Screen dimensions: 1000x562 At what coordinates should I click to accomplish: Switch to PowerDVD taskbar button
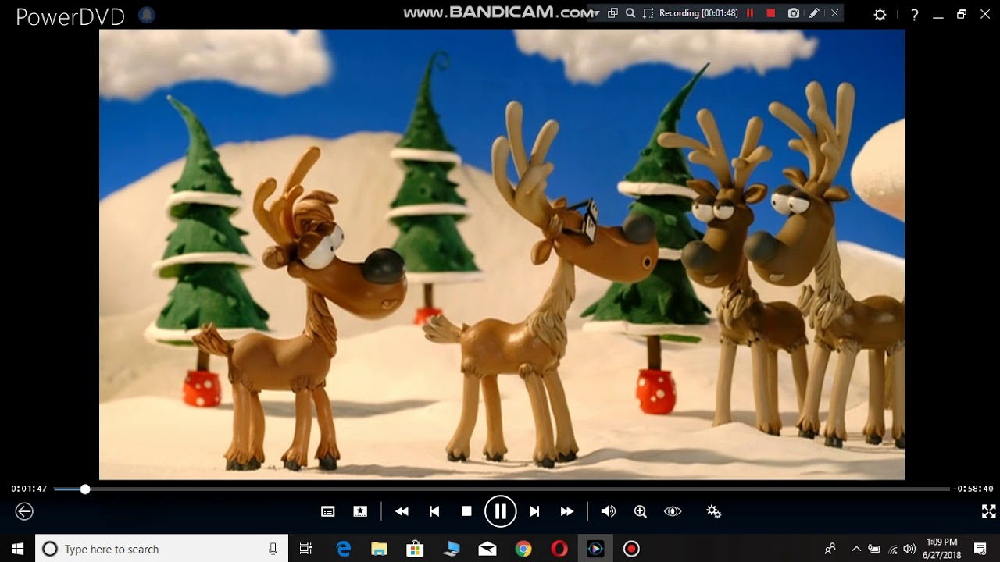click(x=595, y=549)
